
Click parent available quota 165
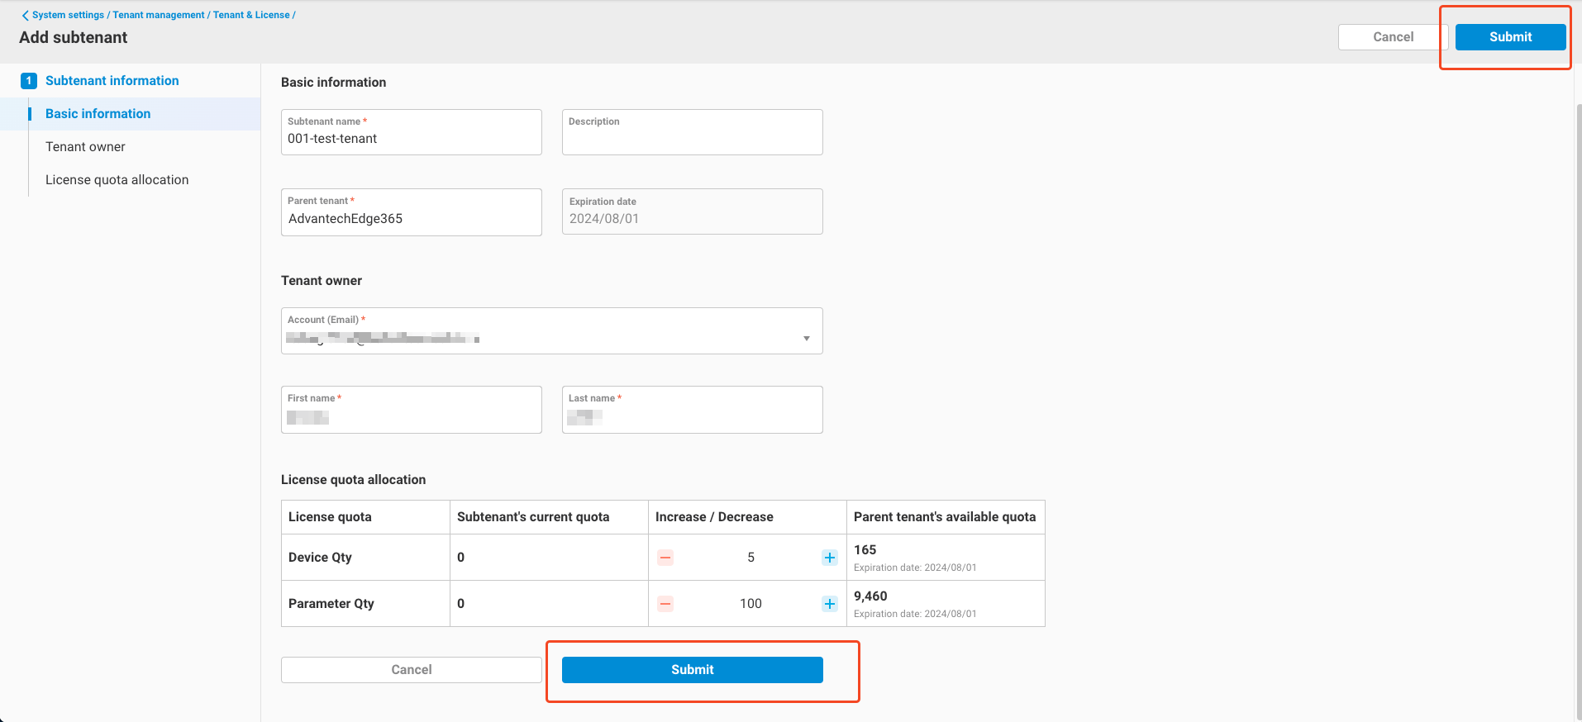coord(865,550)
